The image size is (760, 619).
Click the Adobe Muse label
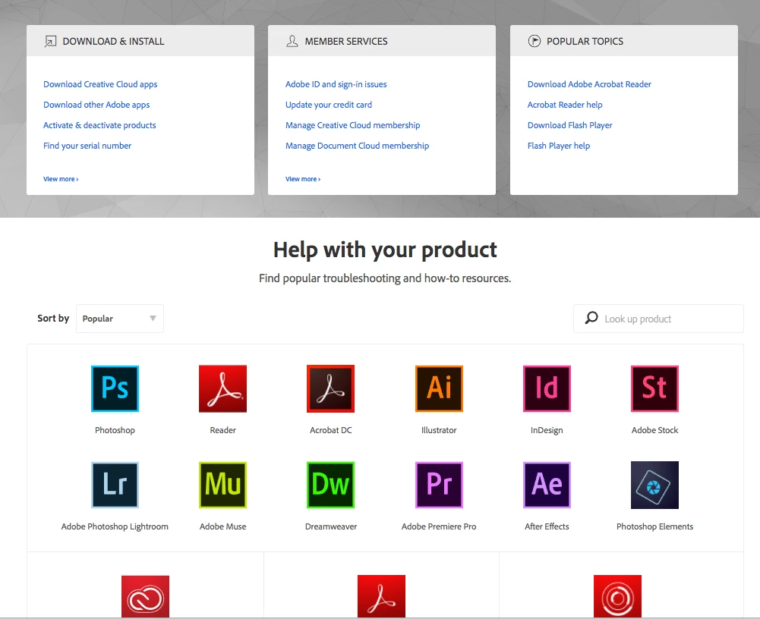point(223,526)
